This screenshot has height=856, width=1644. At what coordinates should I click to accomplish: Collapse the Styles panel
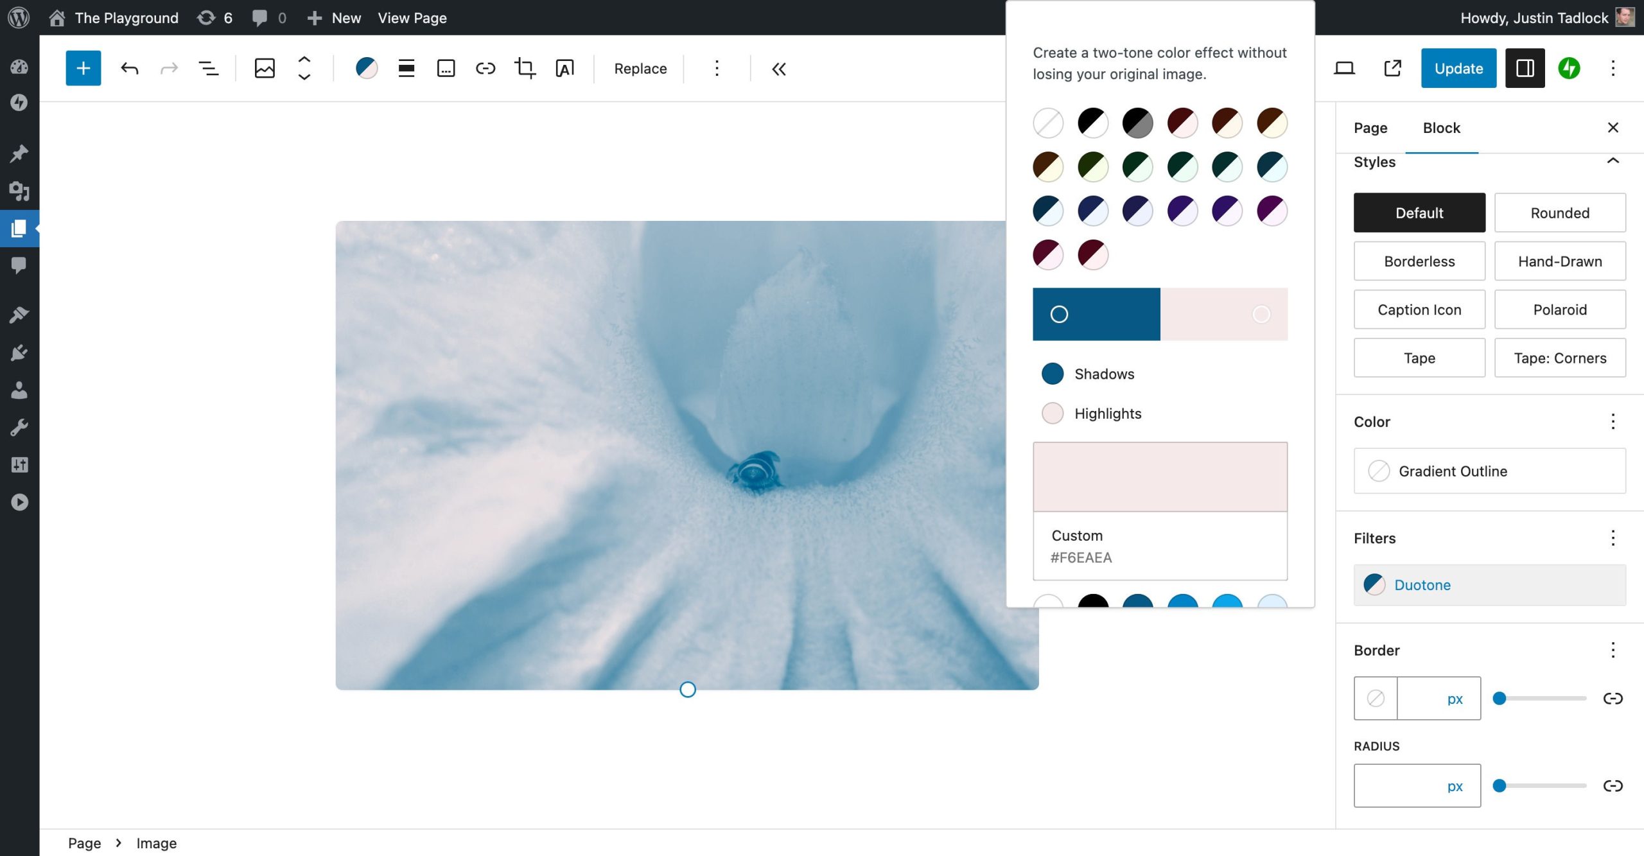1613,161
